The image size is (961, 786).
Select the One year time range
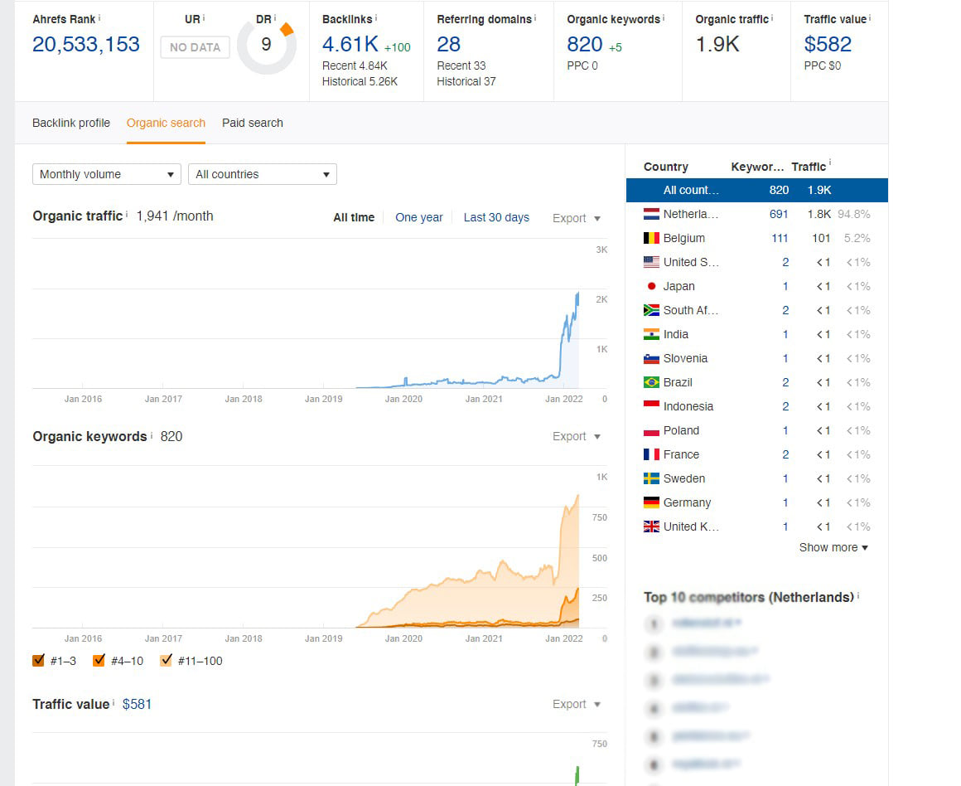click(x=418, y=217)
